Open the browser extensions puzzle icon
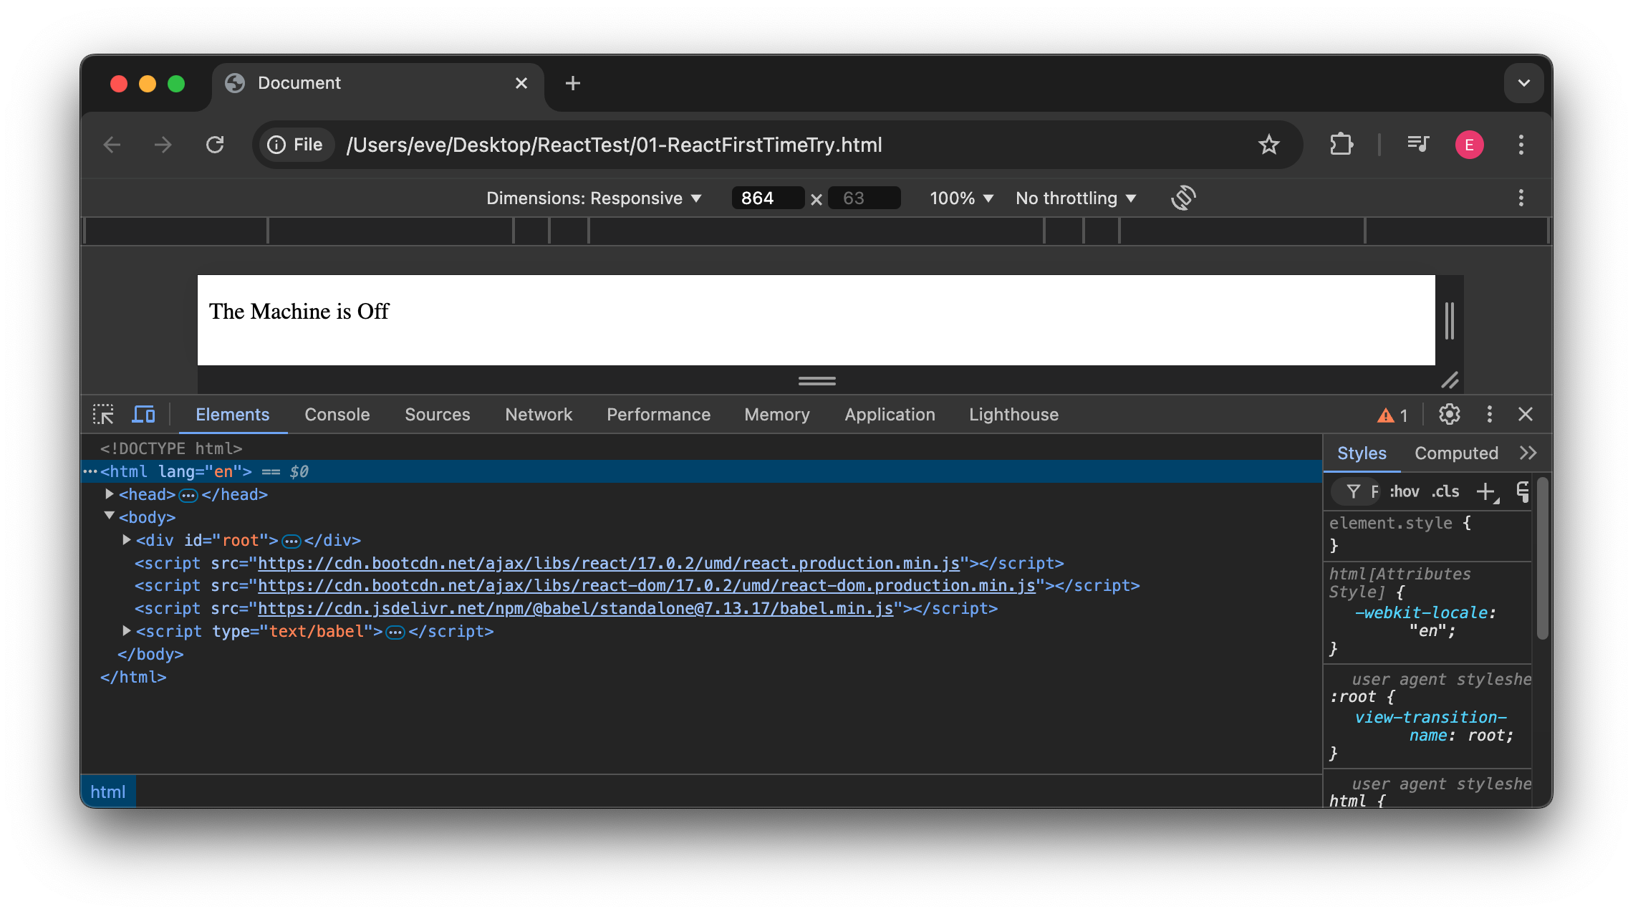1633x914 pixels. coord(1341,145)
